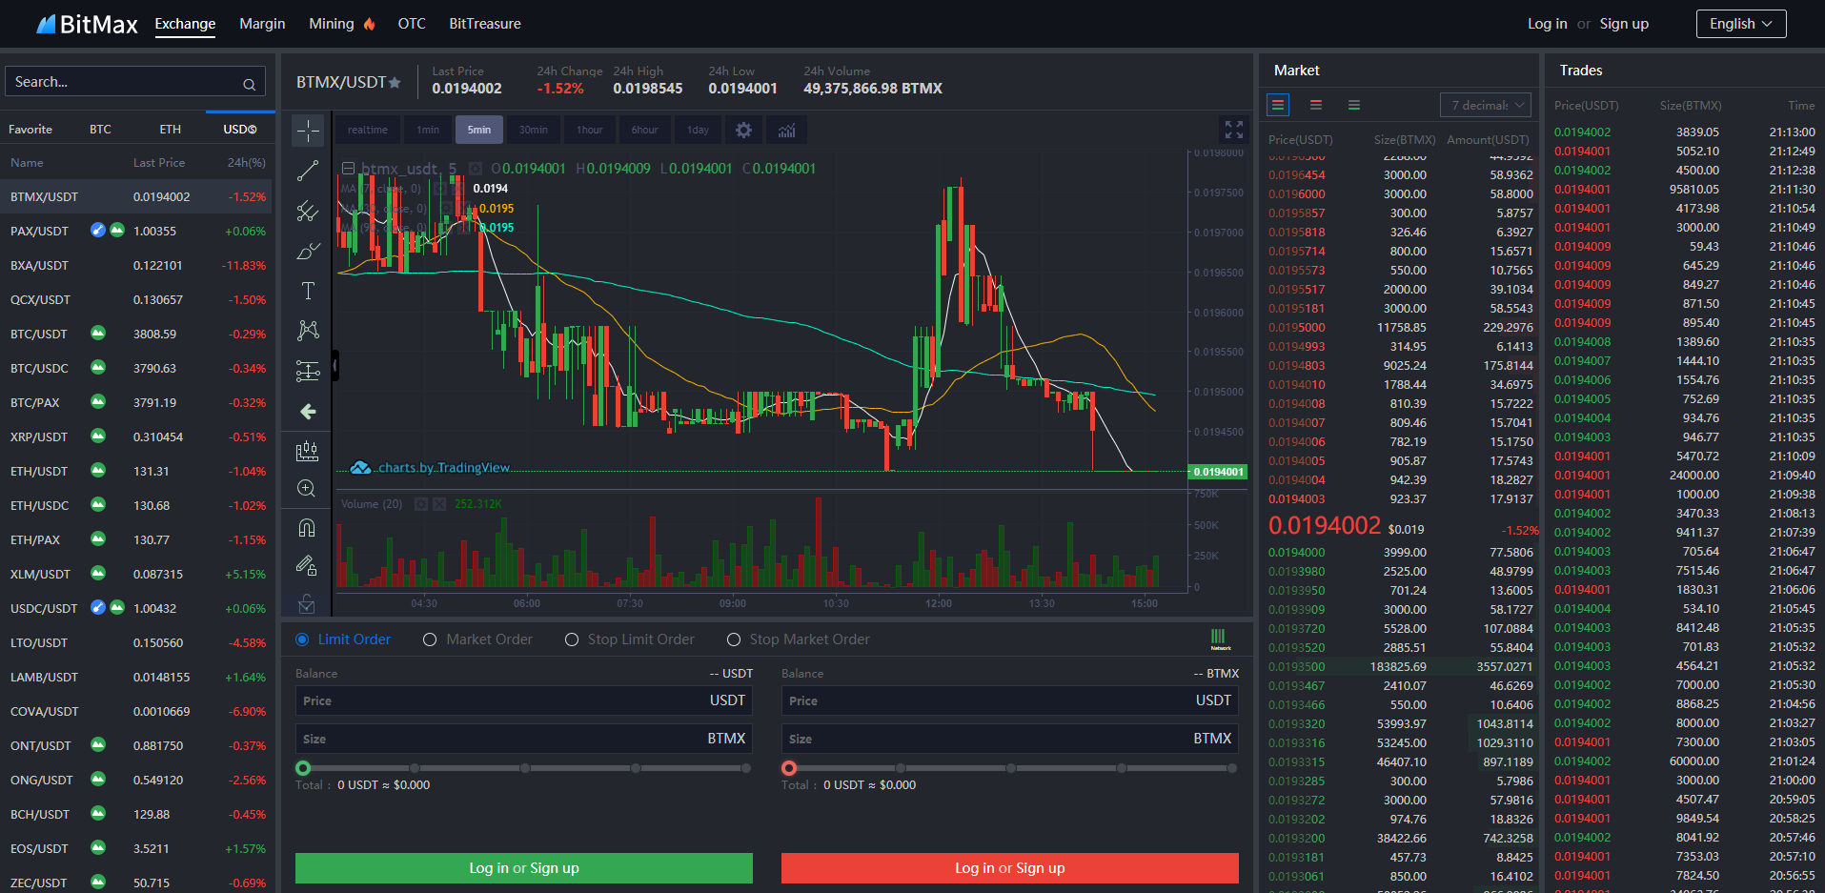The image size is (1825, 893).
Task: Click the green mountain badge on BTC/USDT row
Action: tap(98, 333)
